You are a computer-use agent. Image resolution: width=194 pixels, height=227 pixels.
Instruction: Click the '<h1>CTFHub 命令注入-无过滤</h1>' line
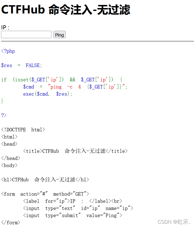click(45, 180)
